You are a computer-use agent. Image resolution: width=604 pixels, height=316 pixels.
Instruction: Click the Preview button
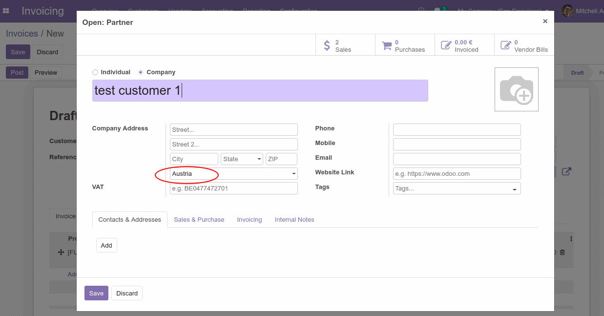(46, 72)
